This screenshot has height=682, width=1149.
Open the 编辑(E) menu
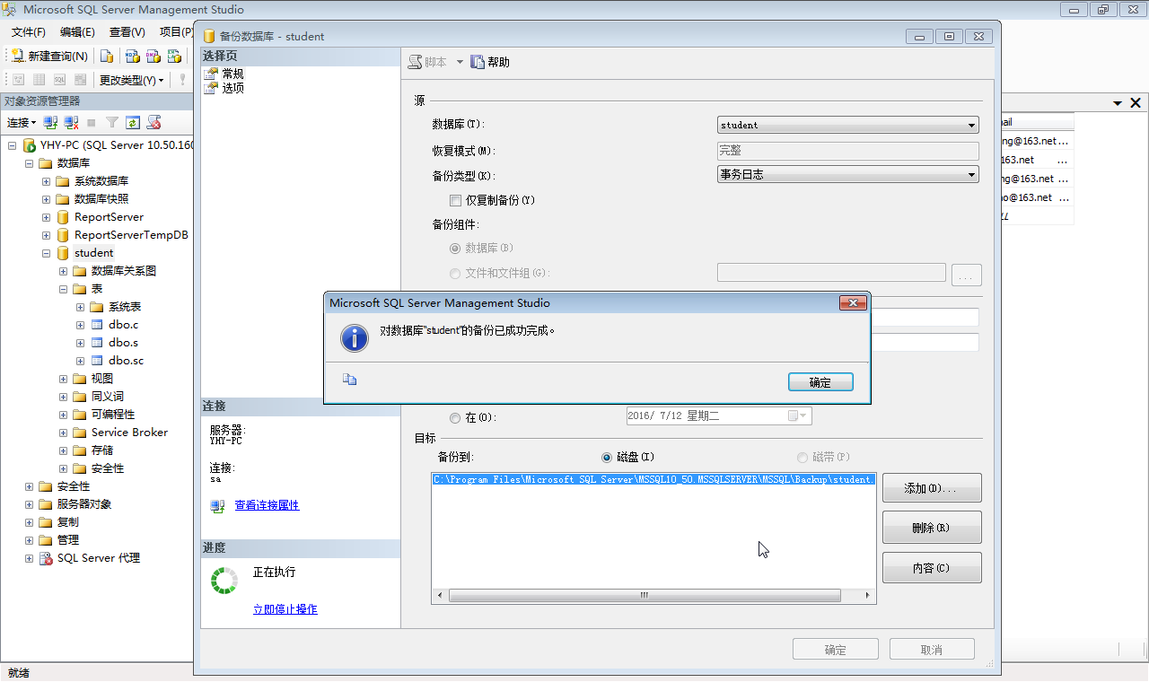point(77,32)
